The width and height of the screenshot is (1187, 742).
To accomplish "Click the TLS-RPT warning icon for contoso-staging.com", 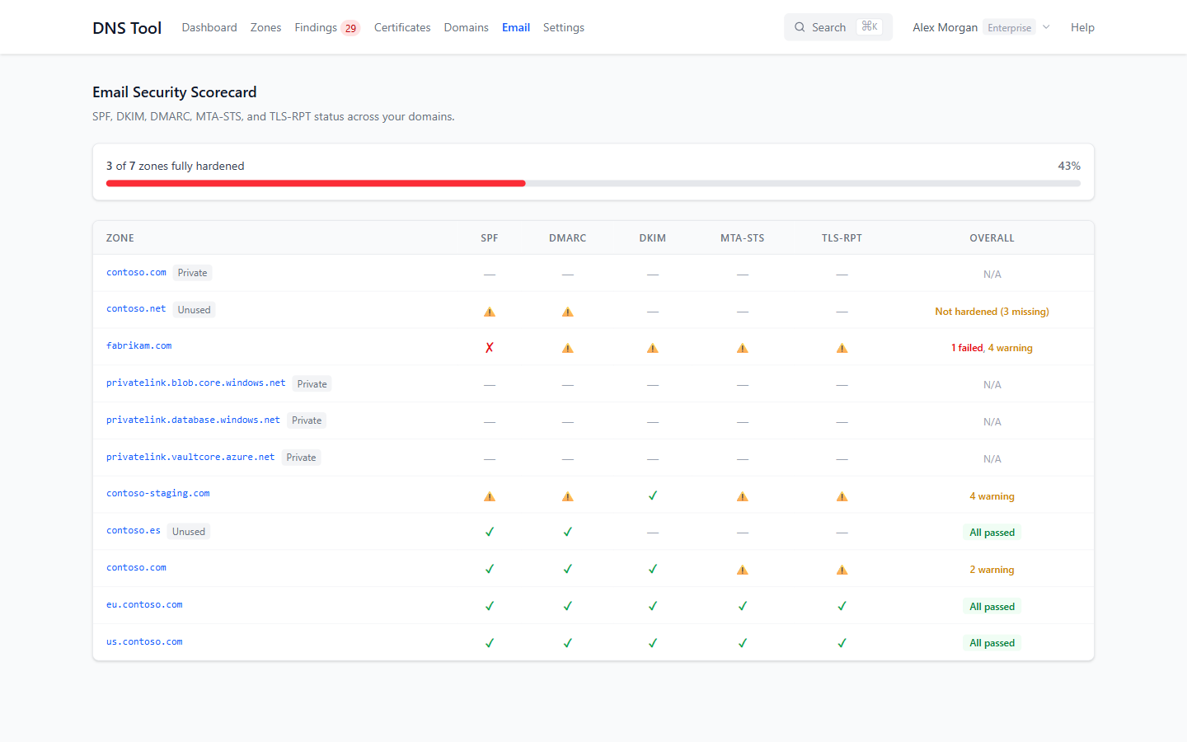I will [842, 496].
